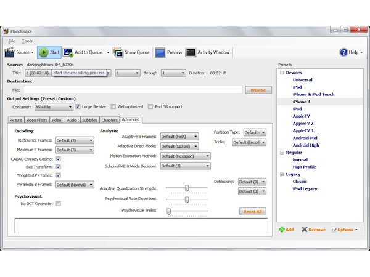Select the Classic legacy preset
This screenshot has width=370, height=277.
pos(300,182)
